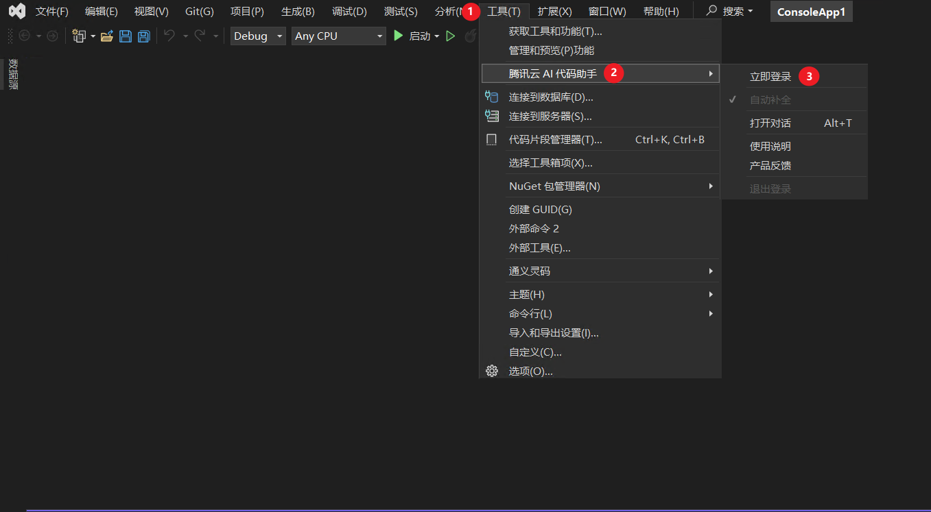Click the Undo arrow icon
Image resolution: width=931 pixels, height=512 pixels.
click(169, 36)
